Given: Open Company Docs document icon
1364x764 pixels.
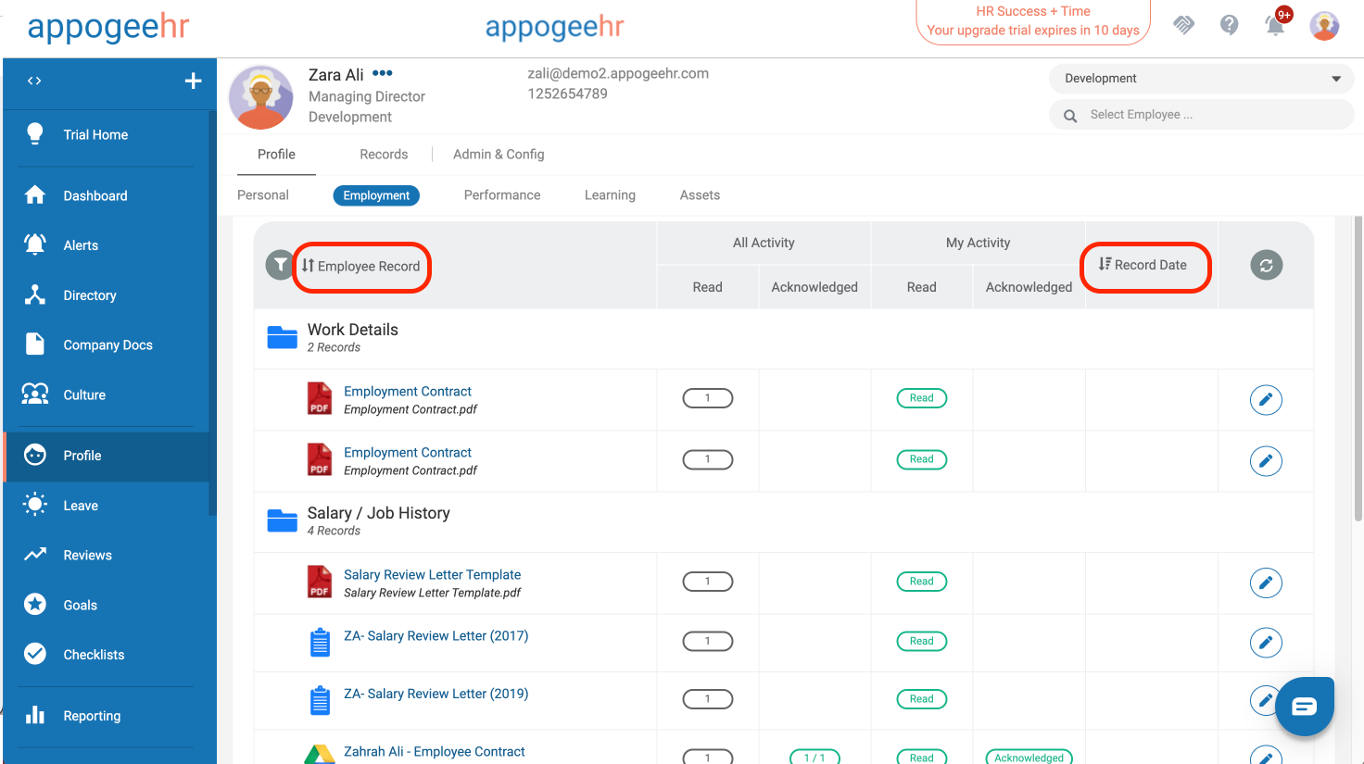Looking at the screenshot, I should [x=35, y=344].
